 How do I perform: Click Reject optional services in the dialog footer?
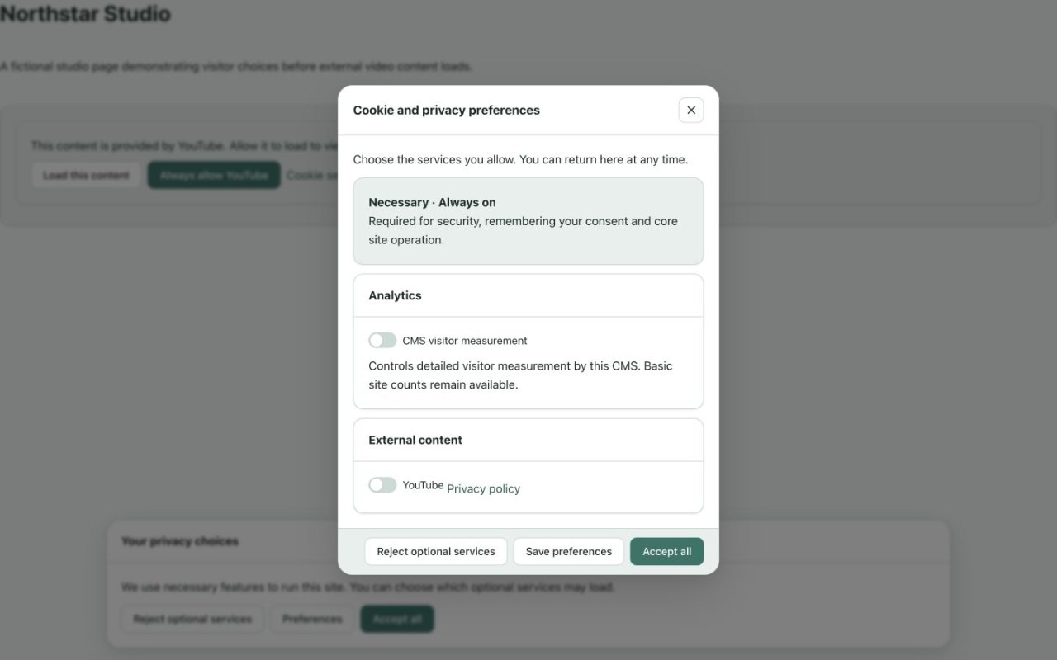click(x=436, y=551)
